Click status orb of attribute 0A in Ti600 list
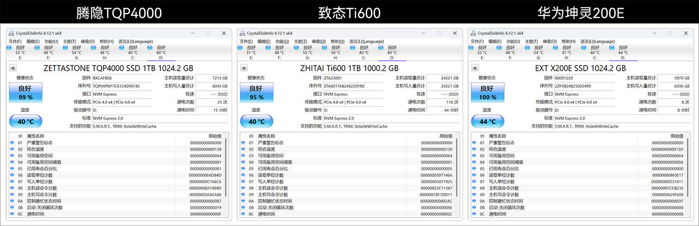Screen dimensions: 699x226 [243, 201]
